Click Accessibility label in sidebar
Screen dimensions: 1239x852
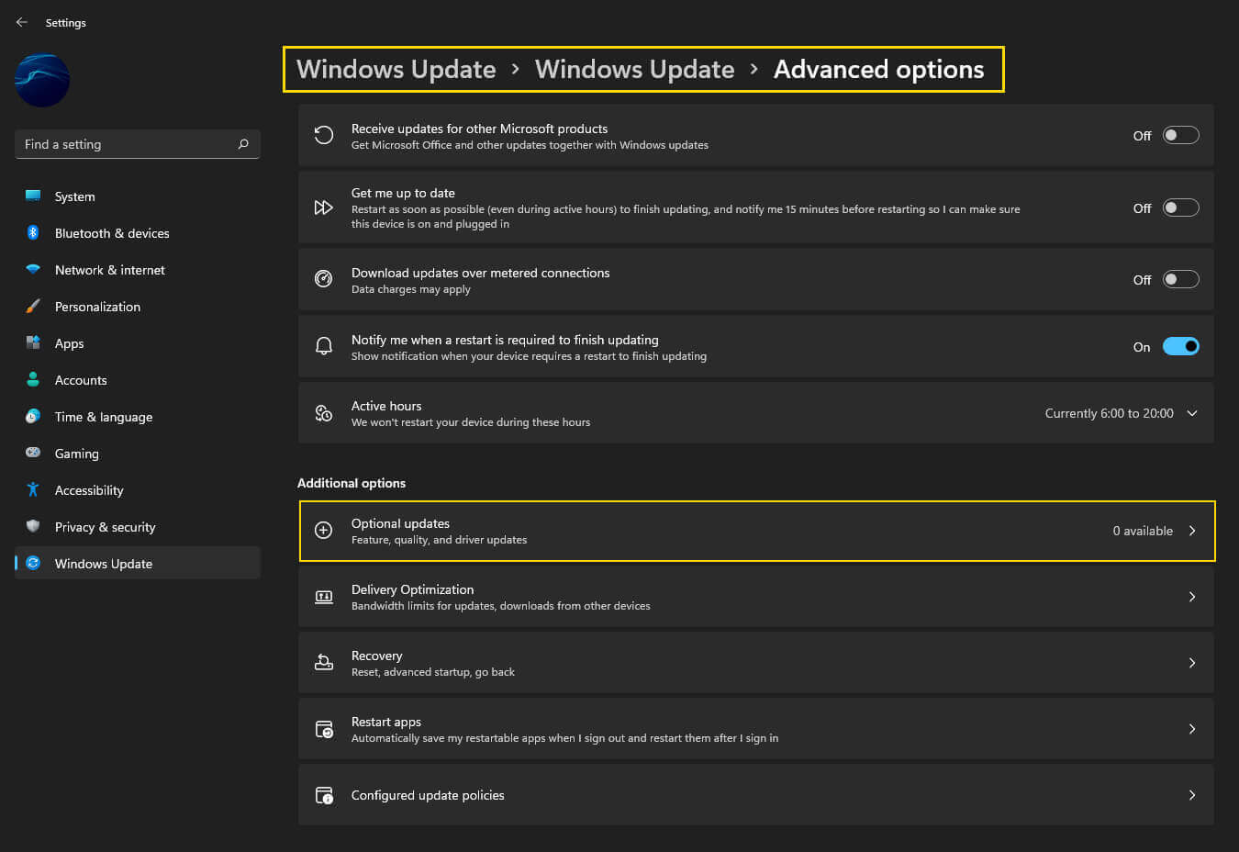coord(89,490)
